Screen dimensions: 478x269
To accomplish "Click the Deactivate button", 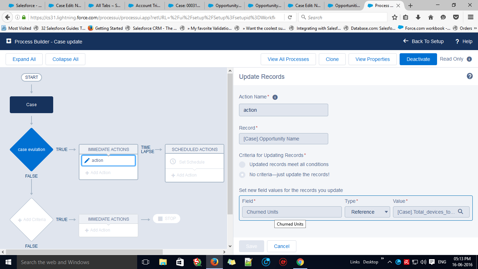I will [x=418, y=59].
